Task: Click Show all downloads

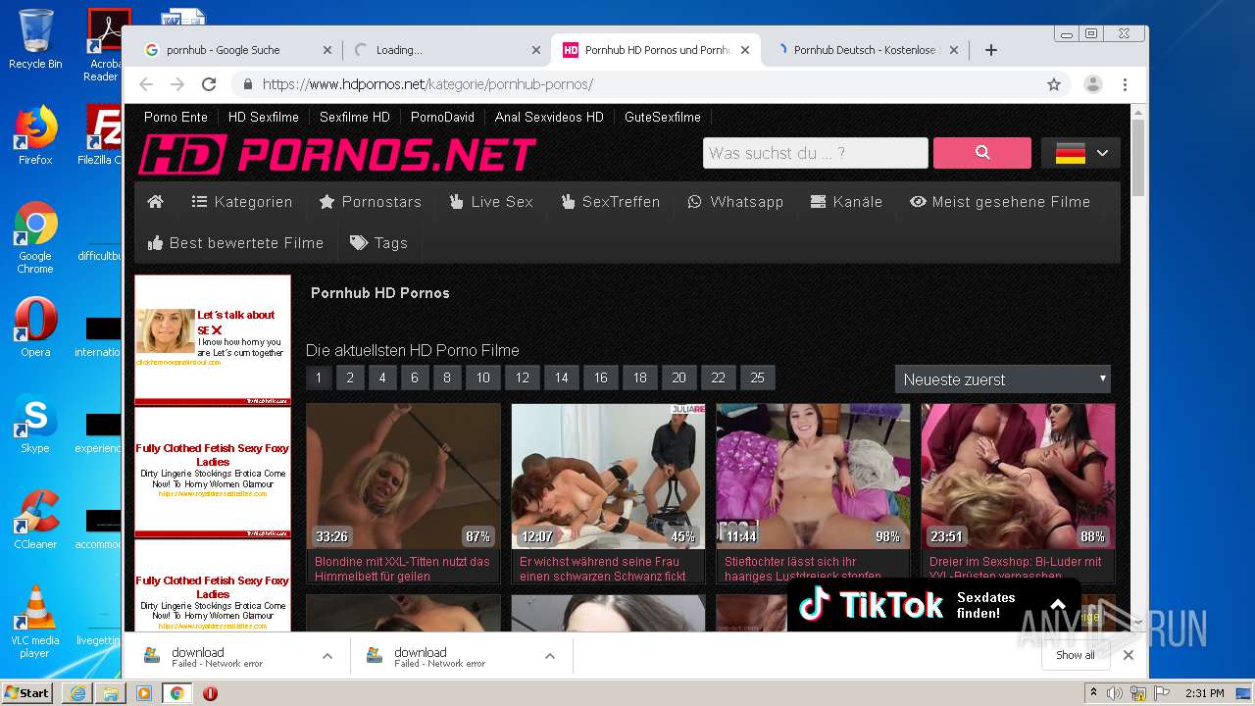Action: [x=1076, y=655]
